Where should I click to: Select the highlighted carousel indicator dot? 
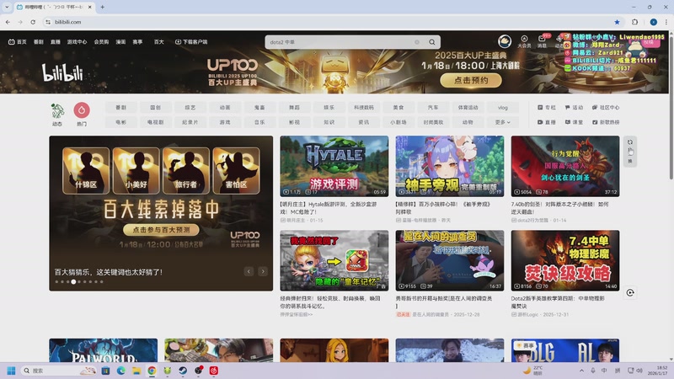73,282
